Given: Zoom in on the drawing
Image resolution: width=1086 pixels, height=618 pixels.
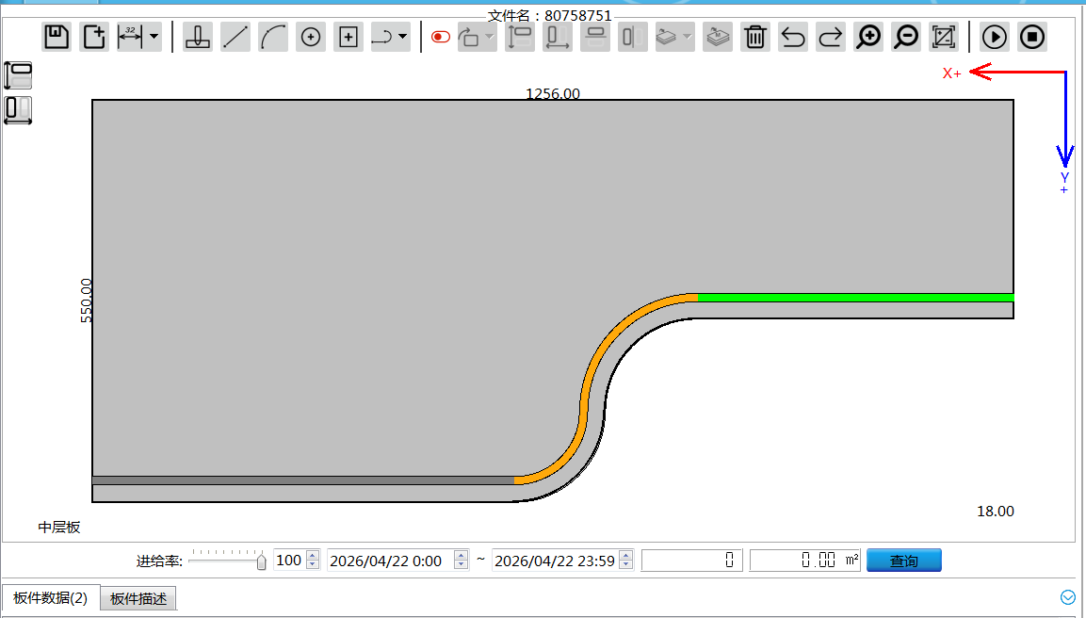Looking at the screenshot, I should 868,37.
